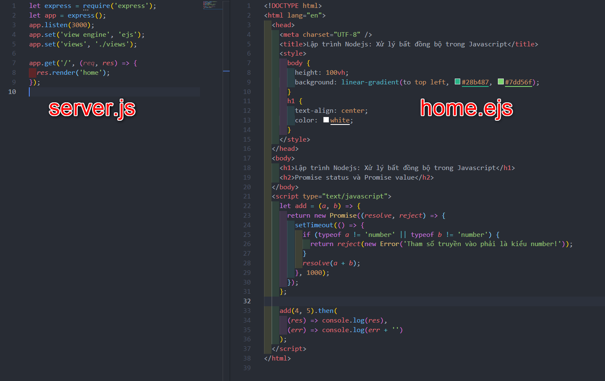The image size is (605, 381).
Task: Click the opening '<title>' tag
Action: pos(293,44)
